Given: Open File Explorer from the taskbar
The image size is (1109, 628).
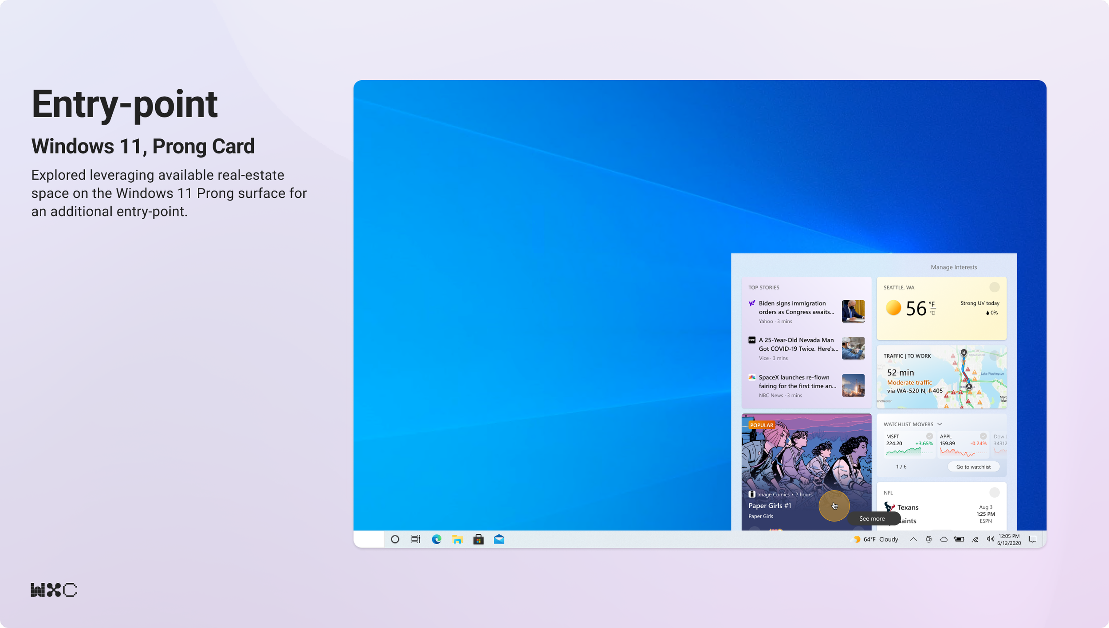Looking at the screenshot, I should coord(457,539).
